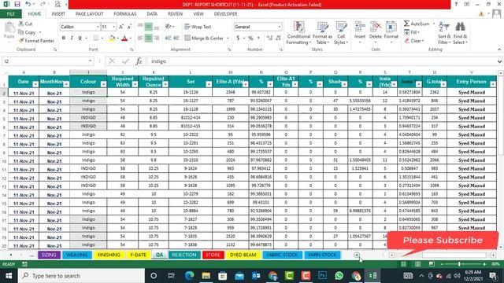This screenshot has height=283, width=504.
Task: Toggle Underline formatting
Action: tap(80, 39)
